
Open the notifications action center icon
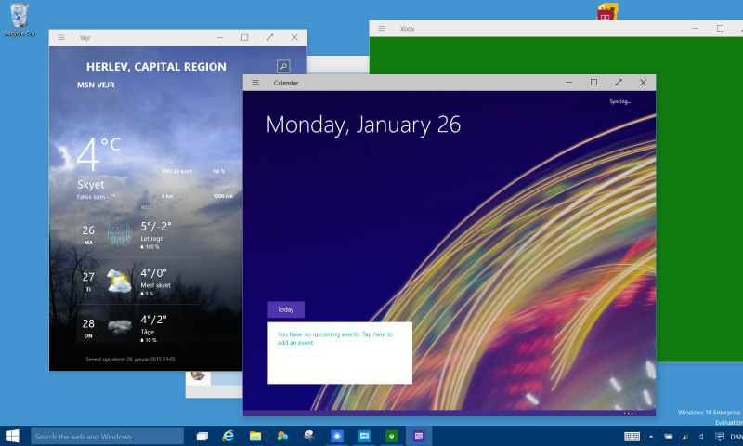[719, 437]
